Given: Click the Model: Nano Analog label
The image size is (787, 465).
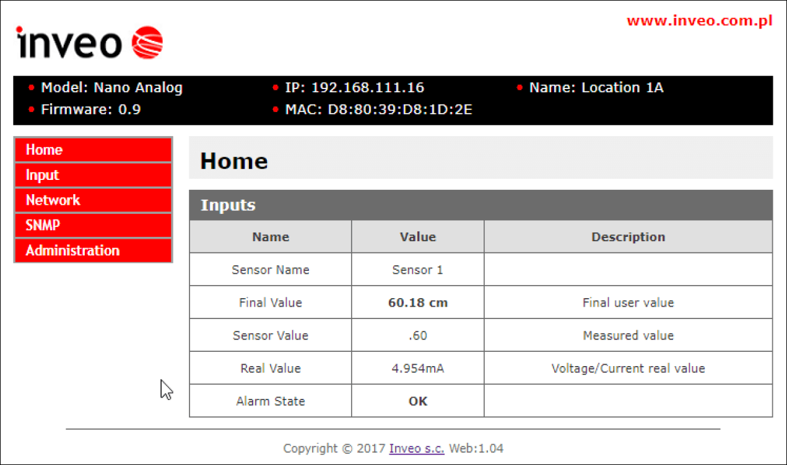Looking at the screenshot, I should click(111, 88).
